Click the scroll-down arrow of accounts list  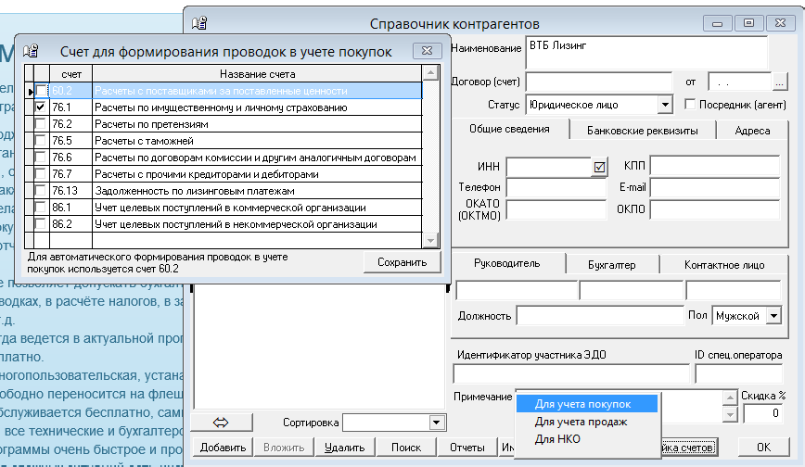pyautogui.click(x=430, y=240)
